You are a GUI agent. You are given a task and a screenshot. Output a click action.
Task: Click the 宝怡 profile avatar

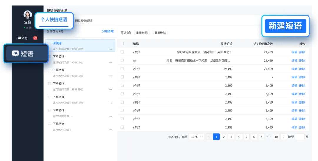28,15
